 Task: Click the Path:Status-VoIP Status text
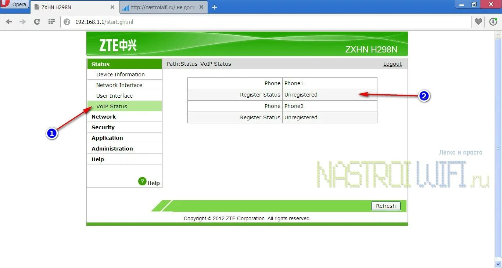[199, 64]
